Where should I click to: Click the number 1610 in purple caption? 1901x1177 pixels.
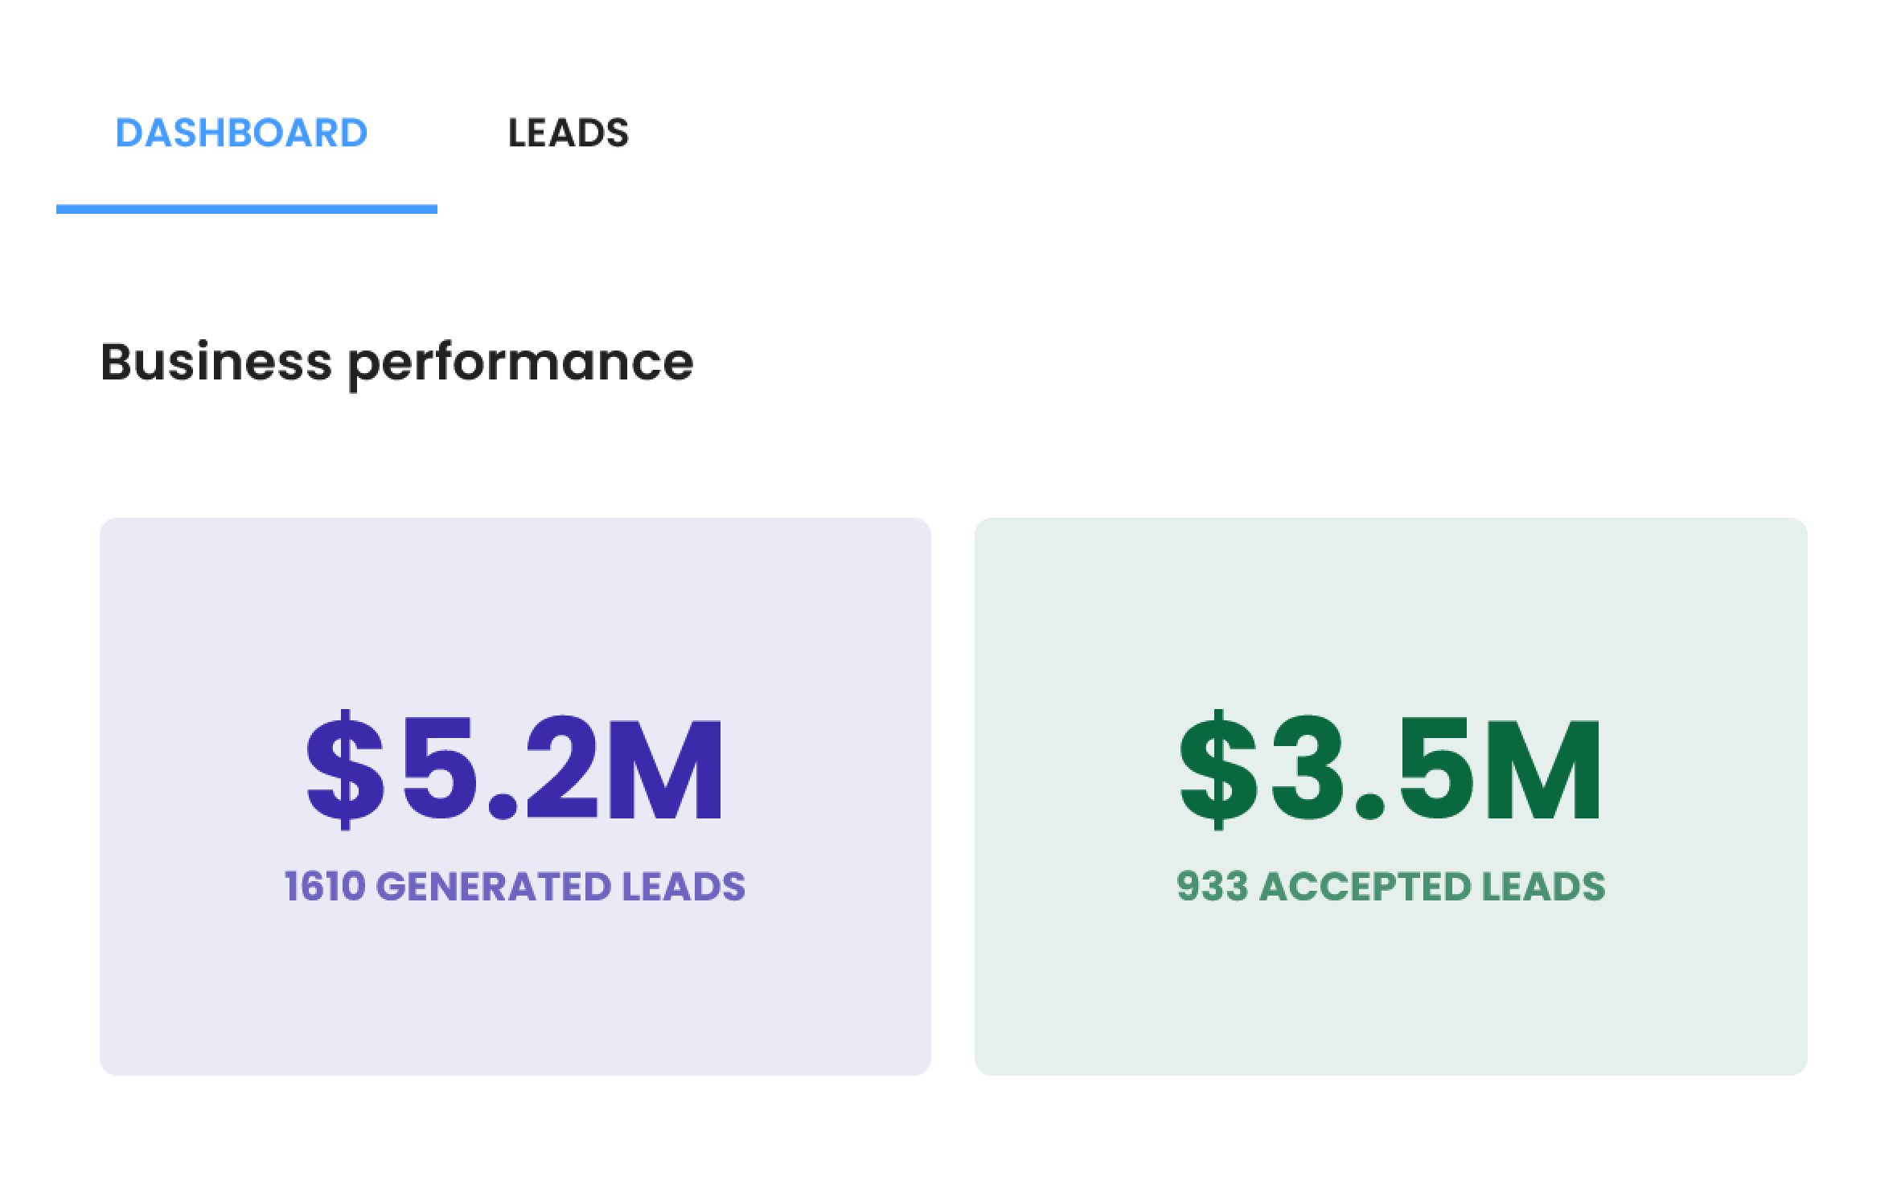pyautogui.click(x=325, y=886)
